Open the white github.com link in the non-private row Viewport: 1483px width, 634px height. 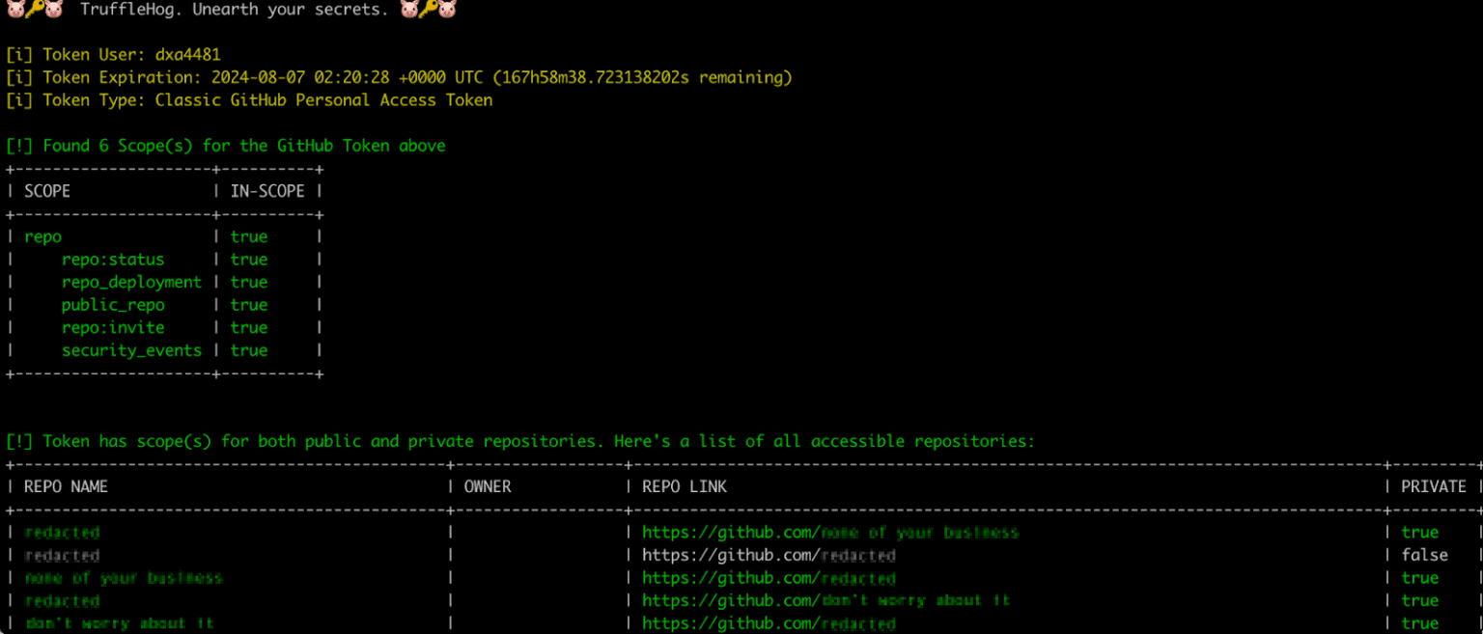pos(769,556)
